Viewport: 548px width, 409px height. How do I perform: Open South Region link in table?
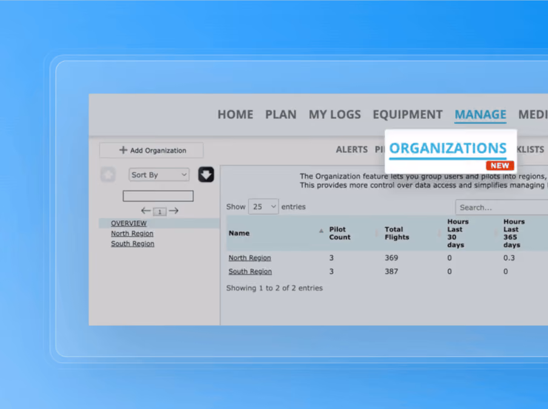tap(250, 271)
